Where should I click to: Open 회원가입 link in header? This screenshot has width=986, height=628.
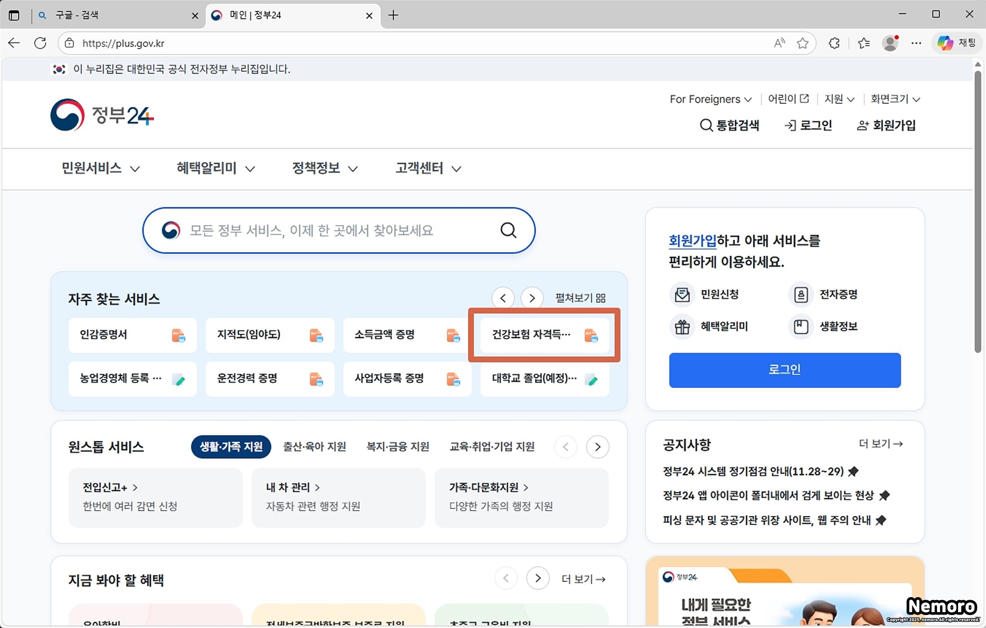[886, 126]
